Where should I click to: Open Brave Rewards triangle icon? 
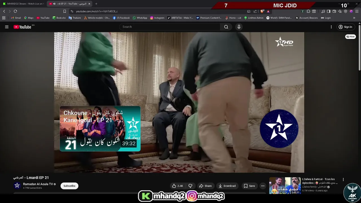(268, 11)
